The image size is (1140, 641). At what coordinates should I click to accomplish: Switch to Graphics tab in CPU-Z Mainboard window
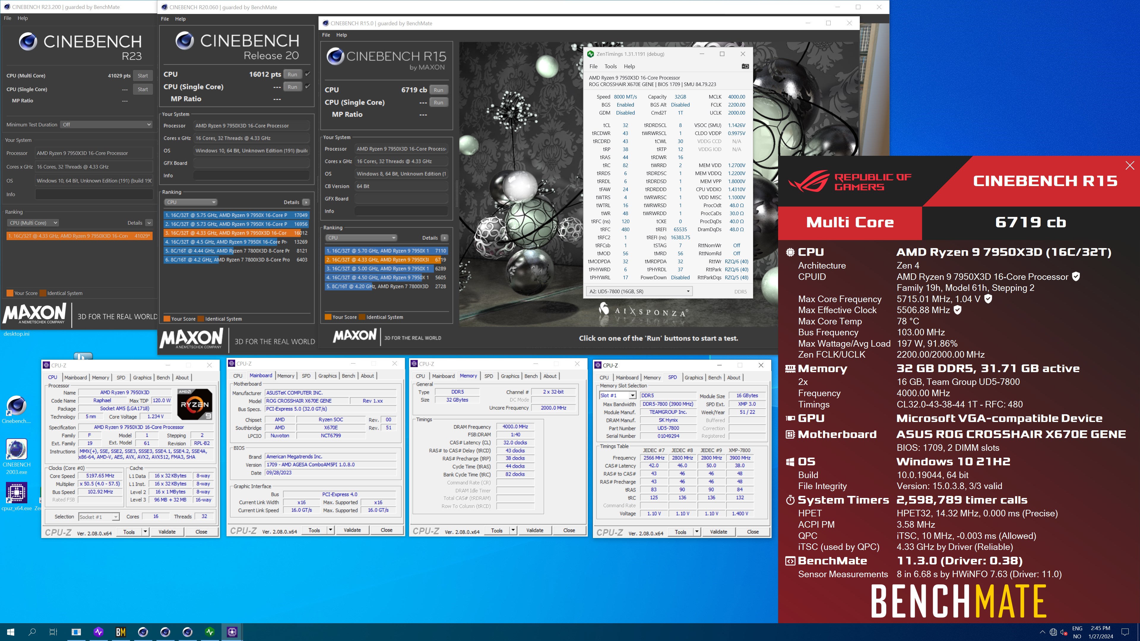click(x=327, y=376)
